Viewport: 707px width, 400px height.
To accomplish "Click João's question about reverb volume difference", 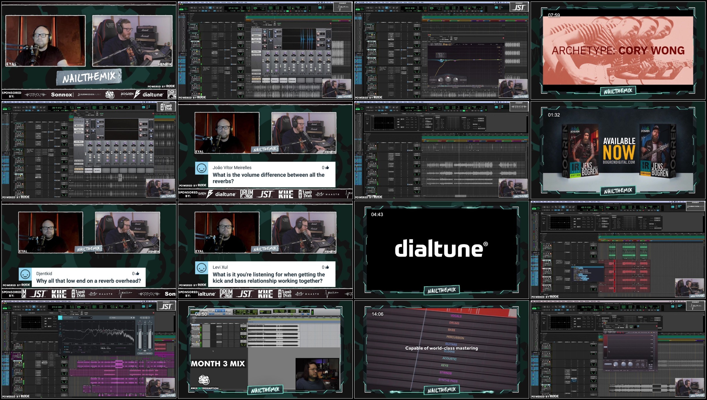I will click(x=269, y=178).
